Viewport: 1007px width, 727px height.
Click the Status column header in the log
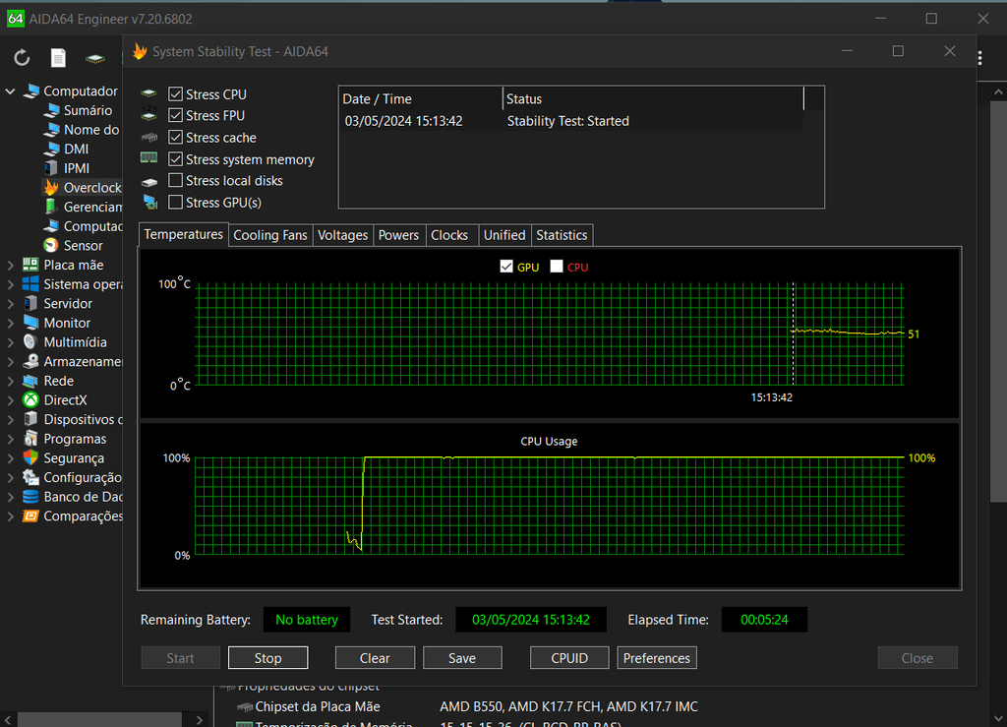click(653, 99)
